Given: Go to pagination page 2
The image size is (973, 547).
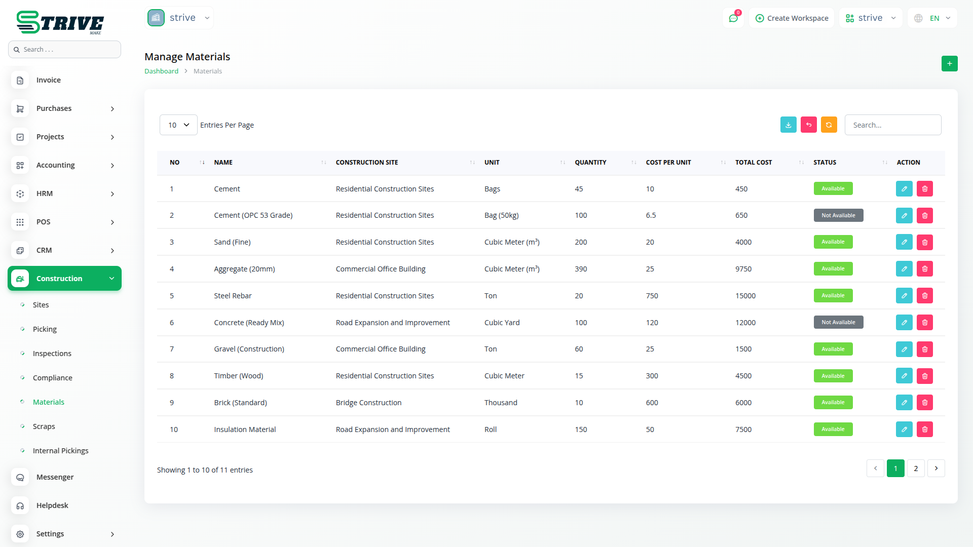Looking at the screenshot, I should click(915, 468).
